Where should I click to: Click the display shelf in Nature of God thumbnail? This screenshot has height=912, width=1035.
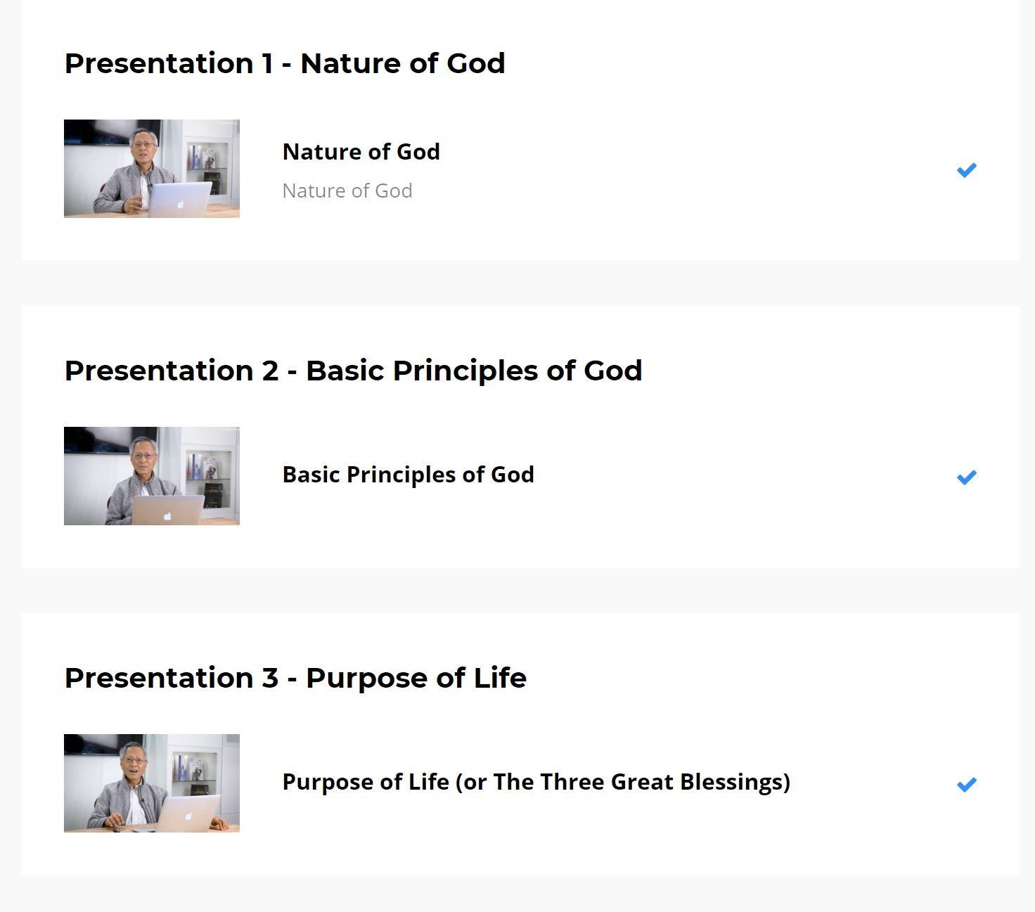tap(208, 167)
